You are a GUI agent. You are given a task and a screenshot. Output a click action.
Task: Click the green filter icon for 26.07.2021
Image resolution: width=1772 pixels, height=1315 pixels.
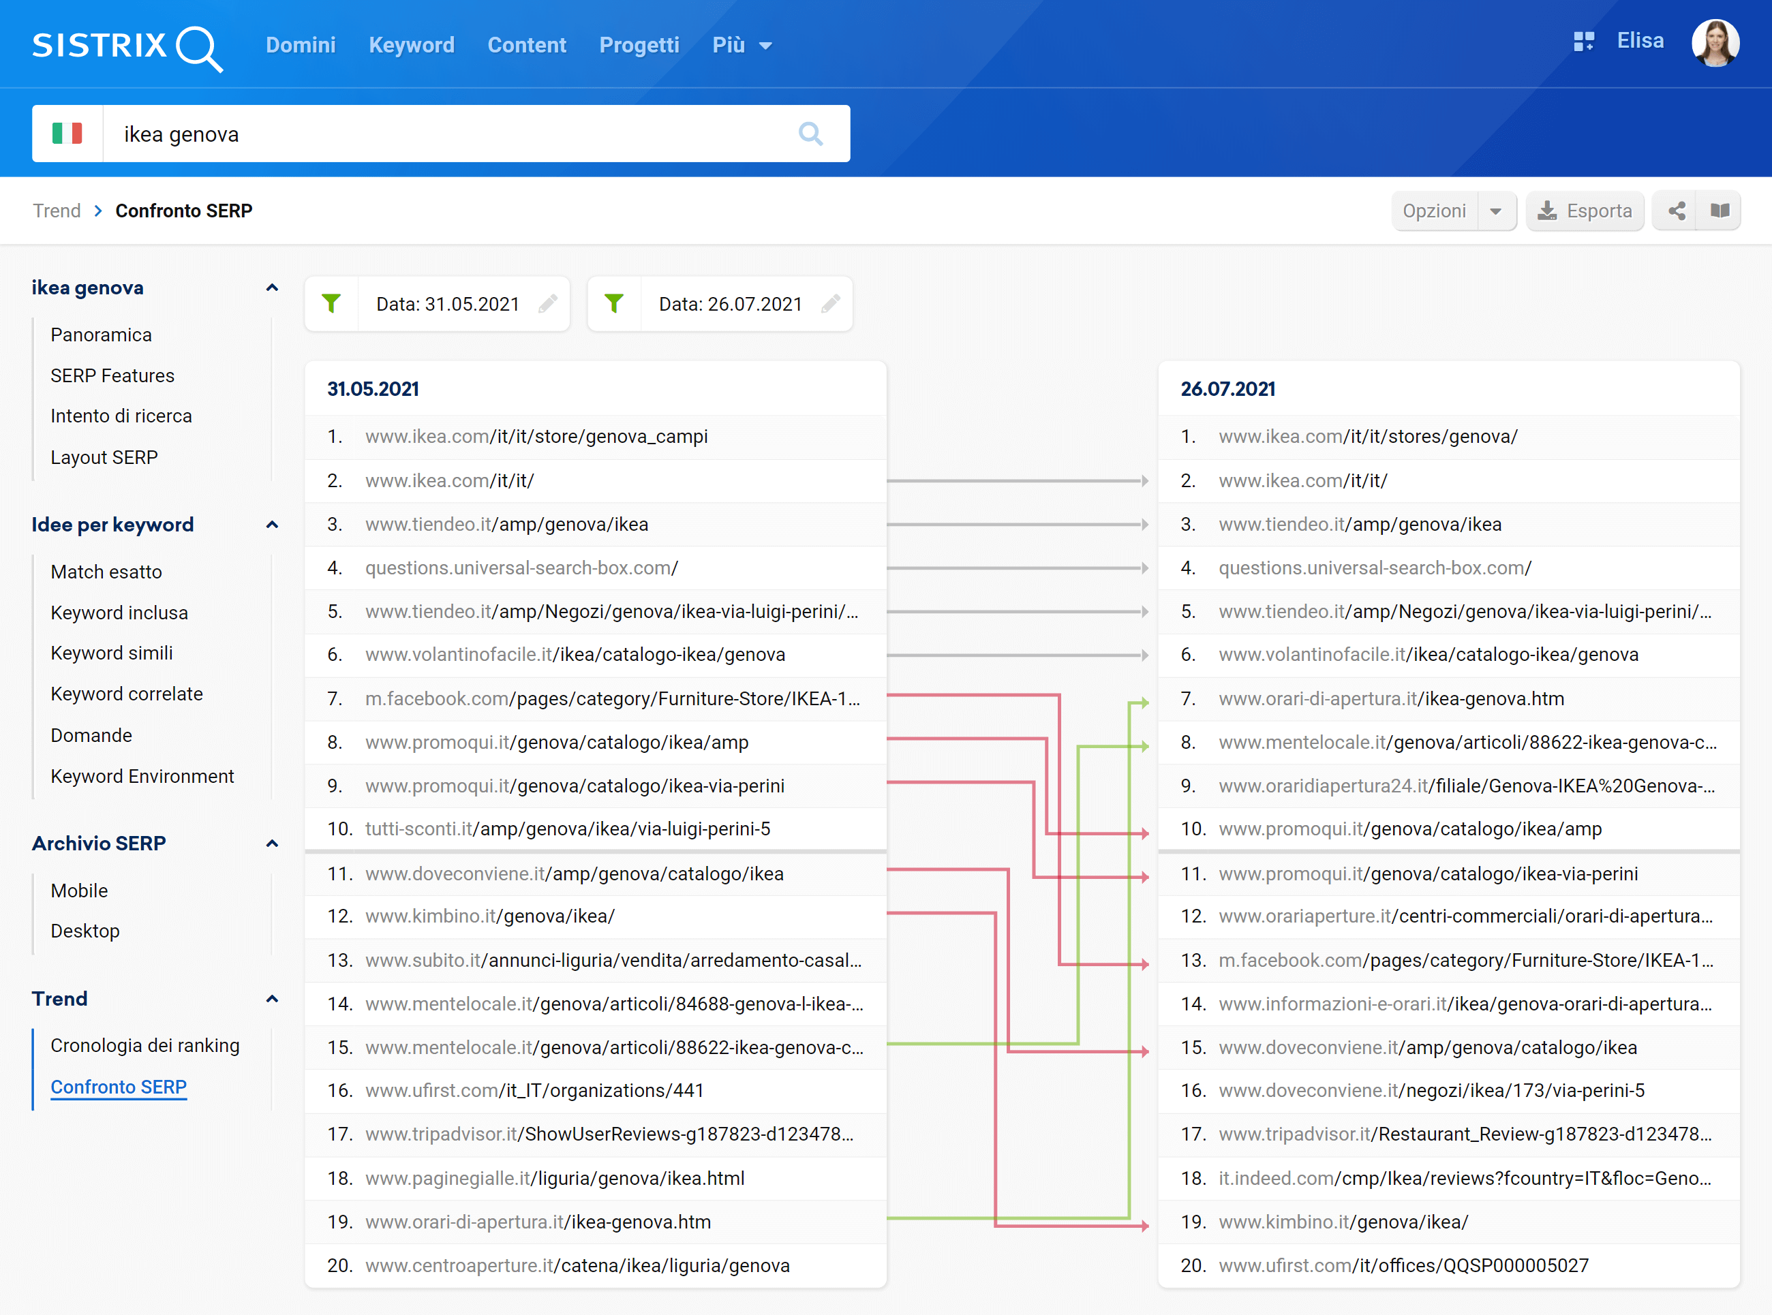(x=614, y=303)
